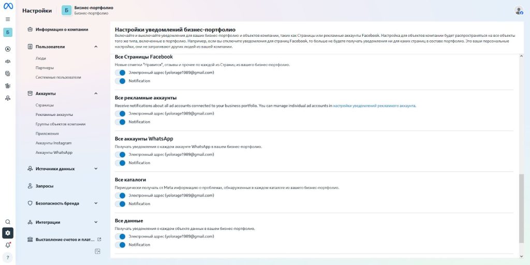The image size is (530, 265).
Task: Open Партнеры in the sidebar
Action: [x=45, y=68]
